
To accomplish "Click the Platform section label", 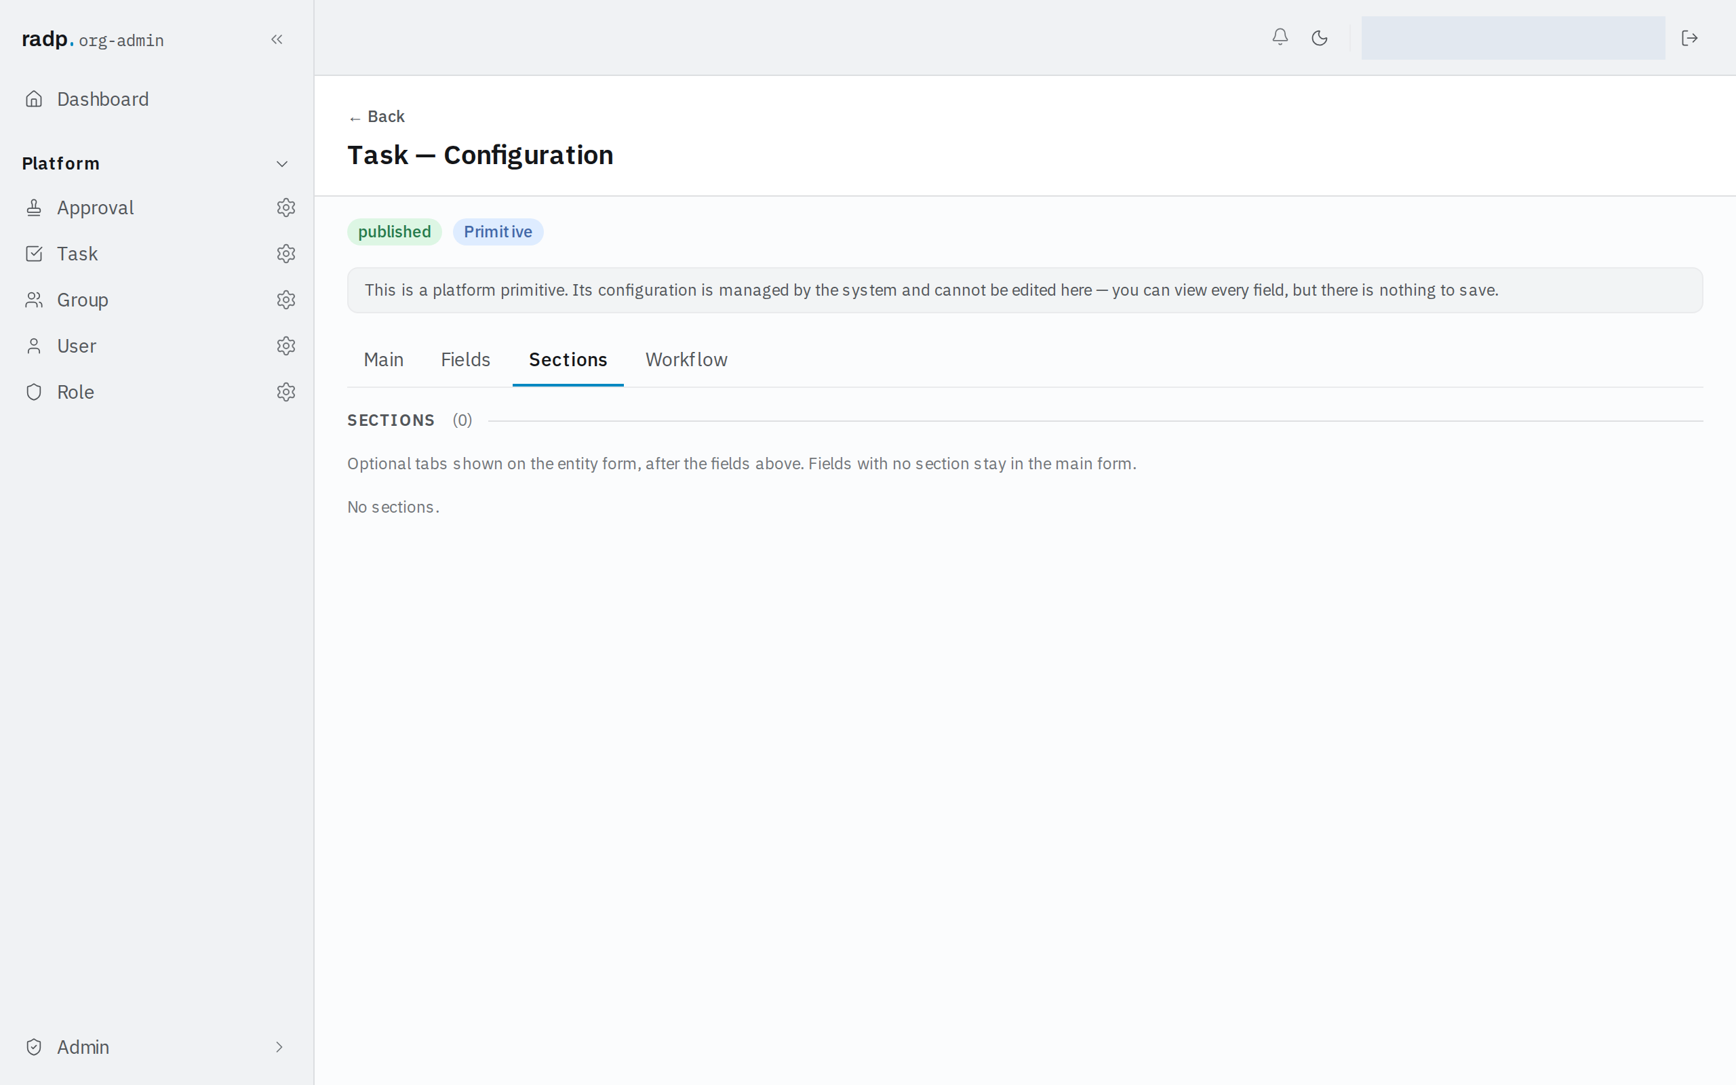I will pyautogui.click(x=61, y=163).
